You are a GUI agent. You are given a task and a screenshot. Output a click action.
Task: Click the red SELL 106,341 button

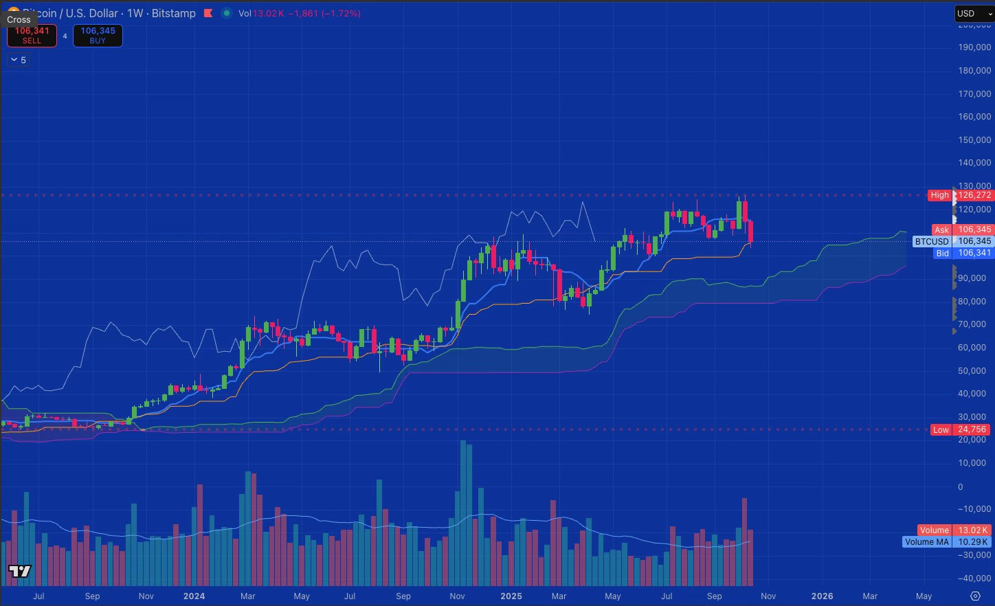coord(32,36)
